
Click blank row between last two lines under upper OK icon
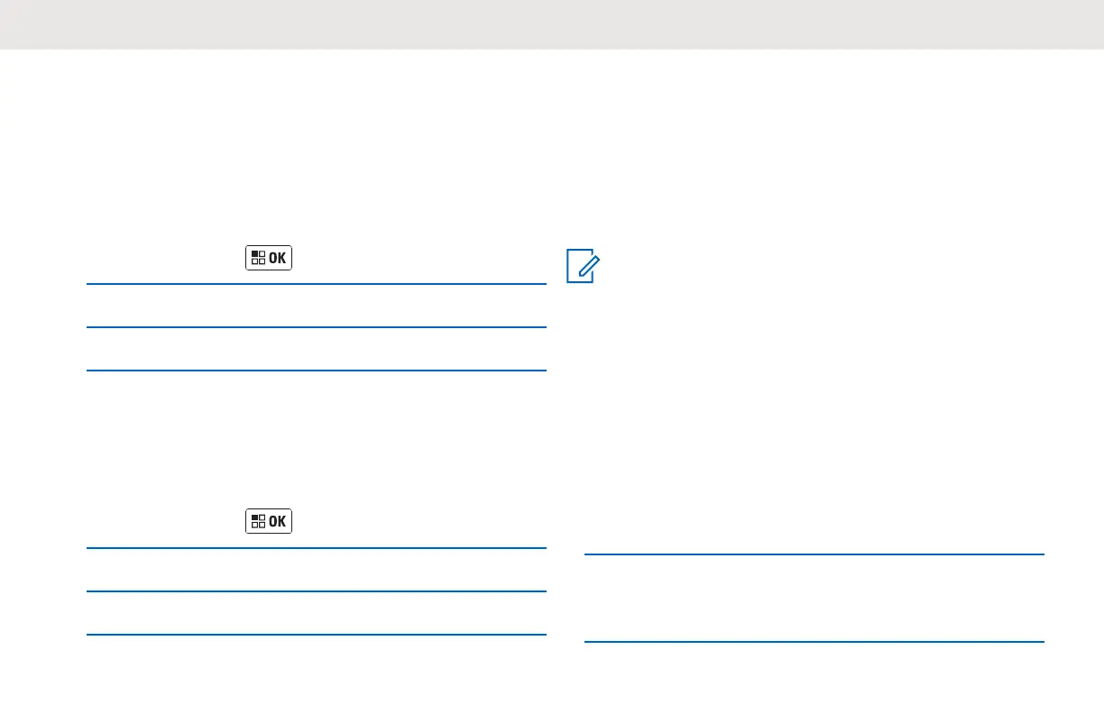pyautogui.click(x=316, y=349)
